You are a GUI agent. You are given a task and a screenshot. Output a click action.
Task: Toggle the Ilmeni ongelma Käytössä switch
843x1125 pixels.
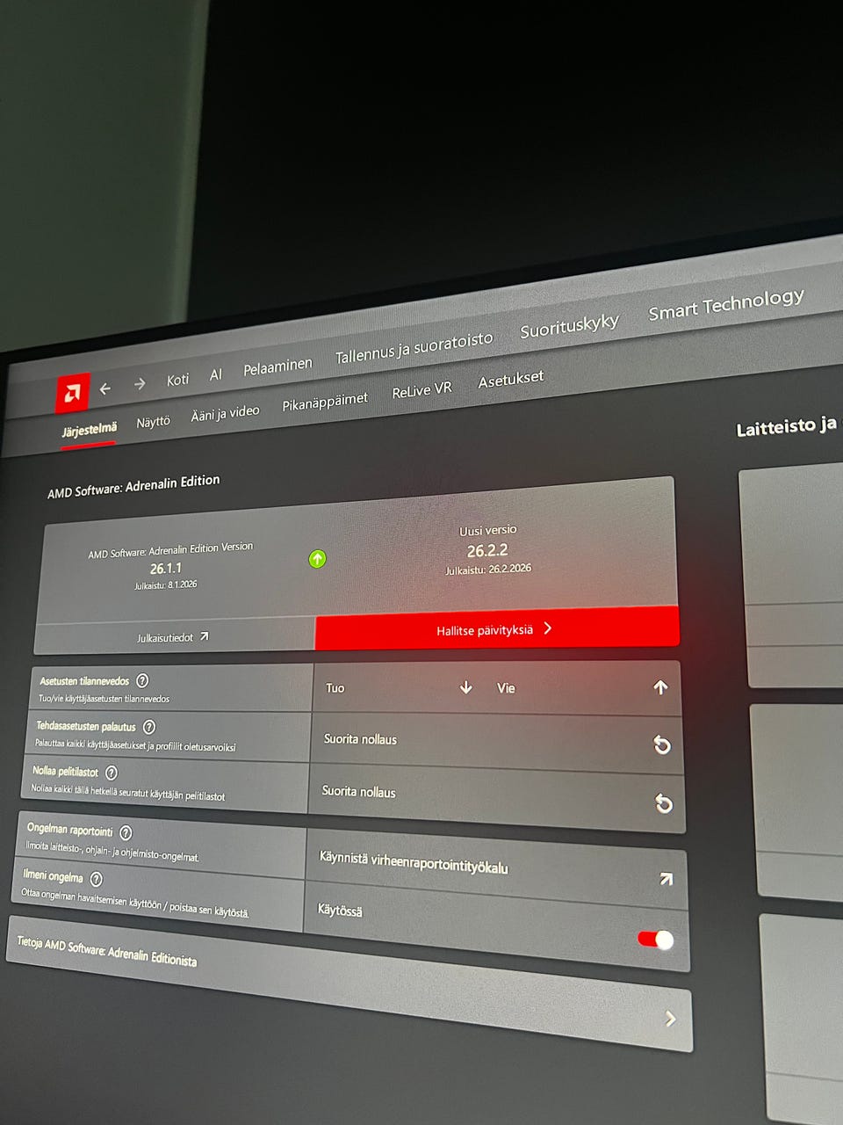pyautogui.click(x=656, y=940)
